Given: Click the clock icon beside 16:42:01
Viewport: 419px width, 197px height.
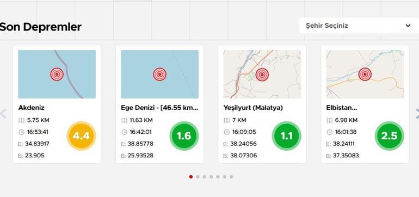Looking at the screenshot, I should point(124,132).
